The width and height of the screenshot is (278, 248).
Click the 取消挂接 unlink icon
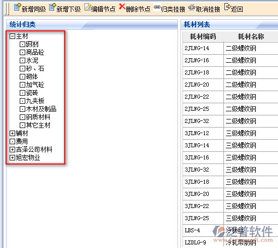(192, 8)
